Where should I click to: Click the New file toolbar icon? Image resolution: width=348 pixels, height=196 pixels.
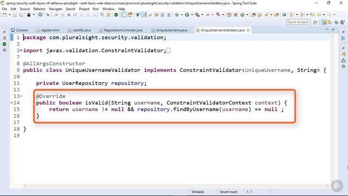tap(4, 15)
